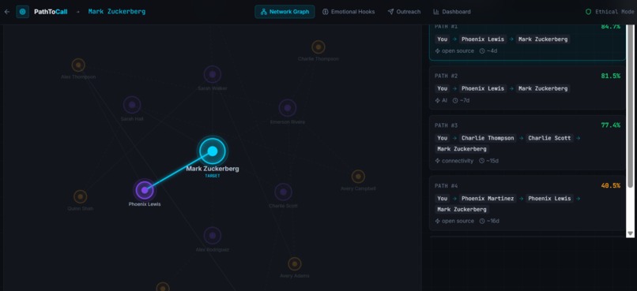Select the Path #2 card
The height and width of the screenshot is (291, 637).
[527, 88]
